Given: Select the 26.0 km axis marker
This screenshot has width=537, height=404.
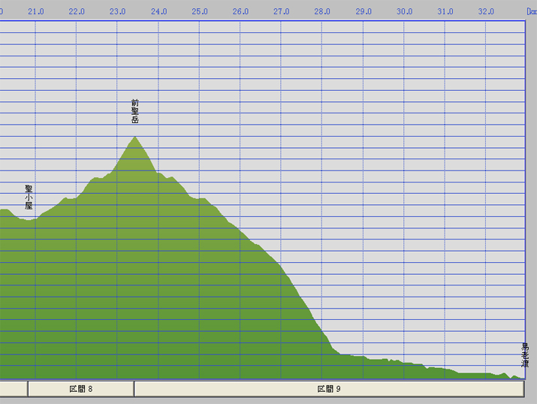Looking at the screenshot, I should pyautogui.click(x=240, y=12).
